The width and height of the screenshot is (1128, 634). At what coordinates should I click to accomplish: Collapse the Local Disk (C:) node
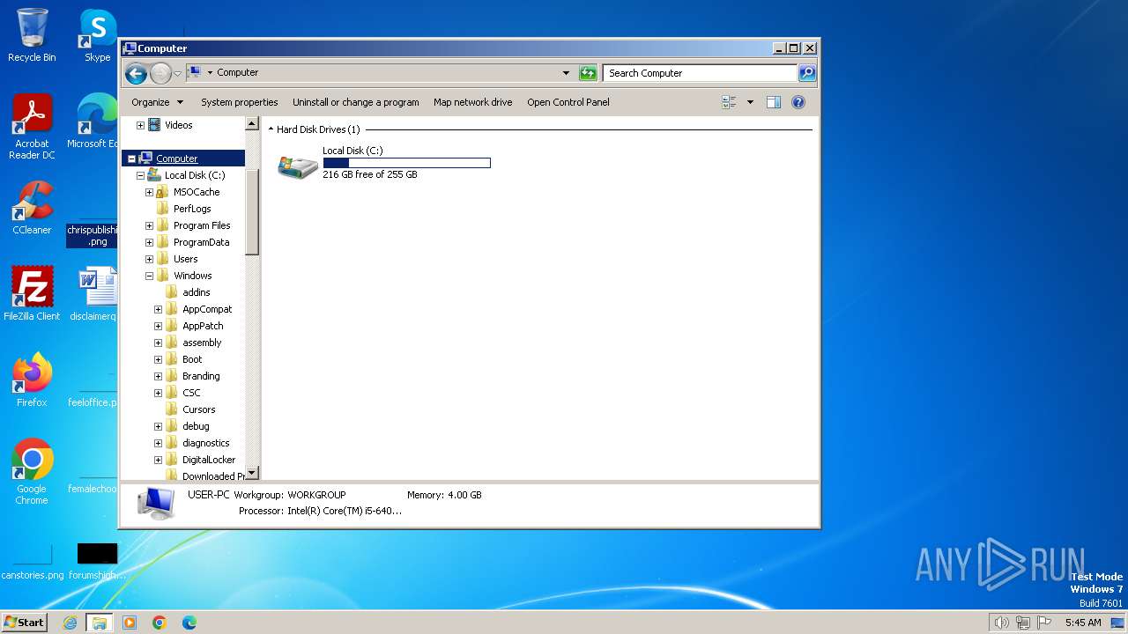(140, 175)
